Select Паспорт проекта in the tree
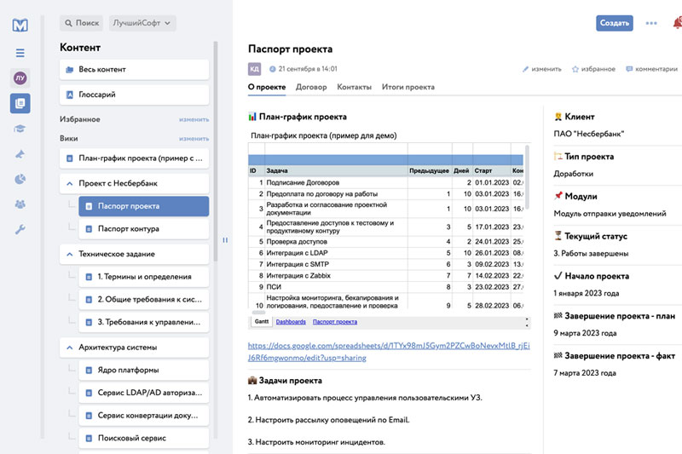The width and height of the screenshot is (682, 454). 143,206
